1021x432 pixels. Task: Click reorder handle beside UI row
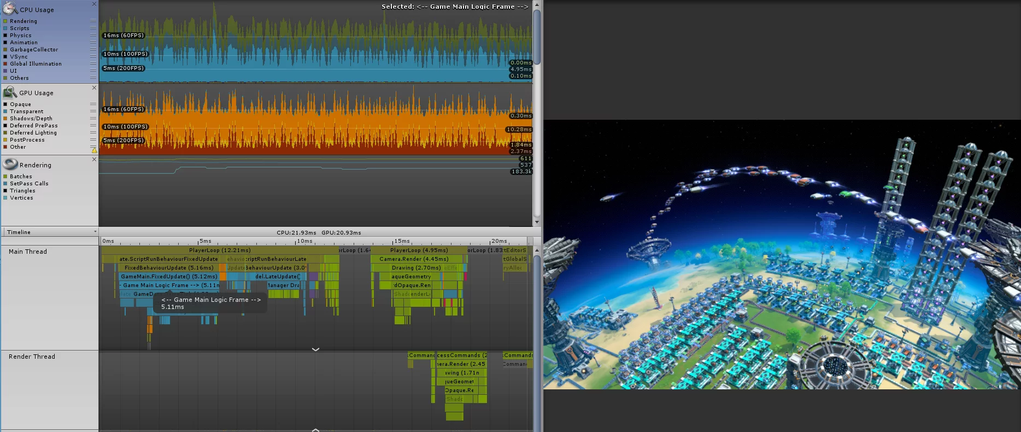point(93,71)
